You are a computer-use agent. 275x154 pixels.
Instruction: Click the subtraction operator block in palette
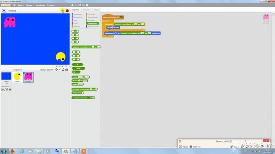75,35
